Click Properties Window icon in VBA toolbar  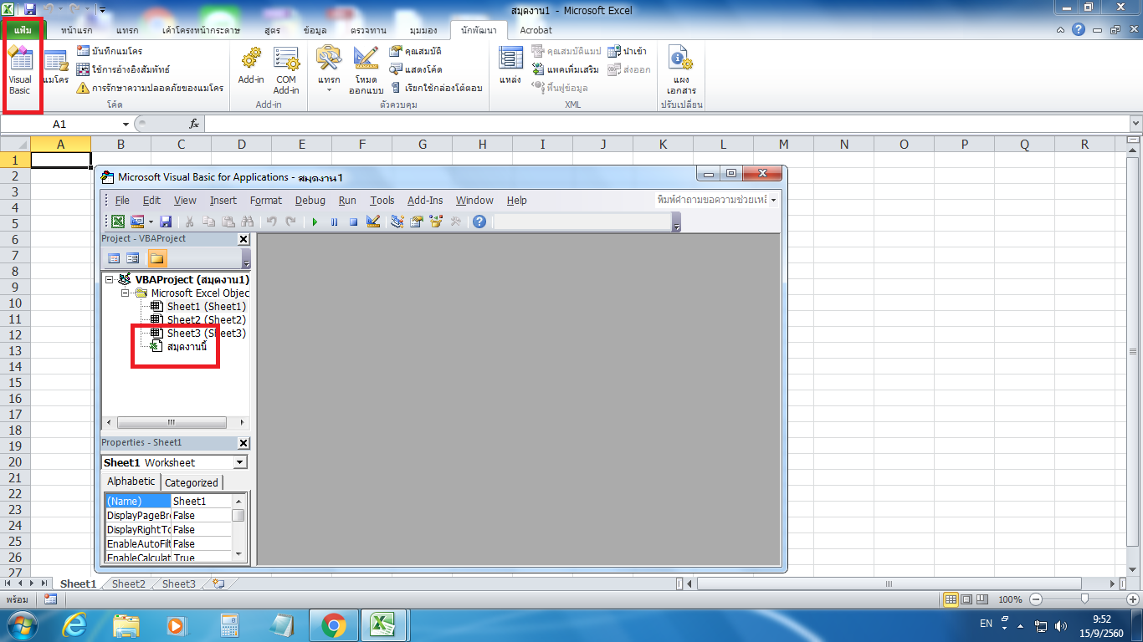[x=416, y=222]
